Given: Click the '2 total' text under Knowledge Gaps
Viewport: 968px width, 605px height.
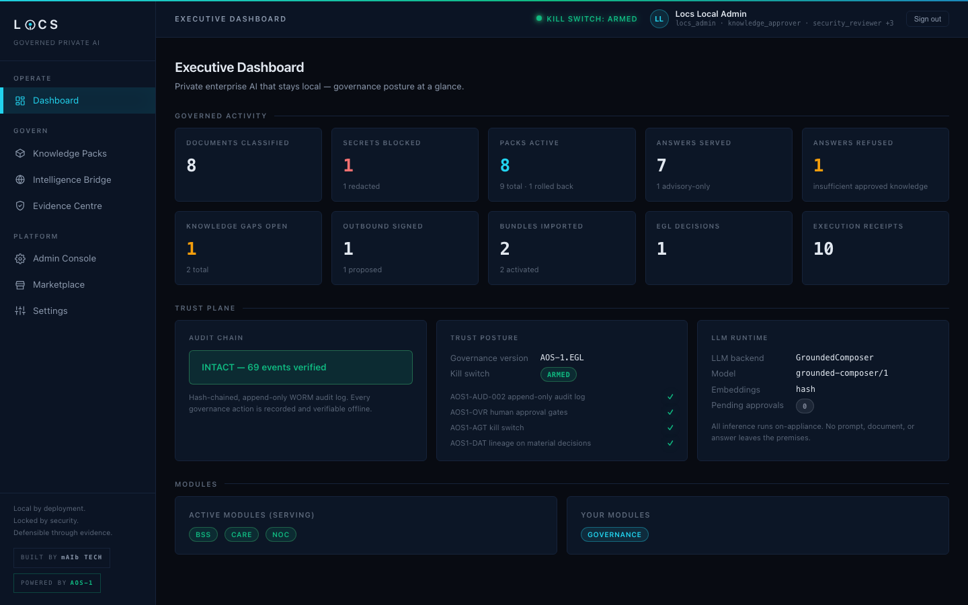Looking at the screenshot, I should tap(198, 270).
